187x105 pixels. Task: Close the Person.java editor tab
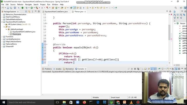point(85,12)
